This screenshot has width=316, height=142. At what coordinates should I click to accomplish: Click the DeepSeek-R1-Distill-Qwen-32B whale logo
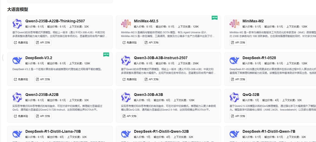[x=126, y=134]
